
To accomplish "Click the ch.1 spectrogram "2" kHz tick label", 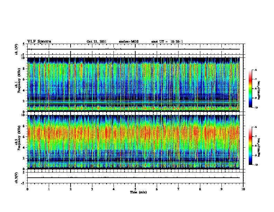I will pyautogui.click(x=24, y=101).
